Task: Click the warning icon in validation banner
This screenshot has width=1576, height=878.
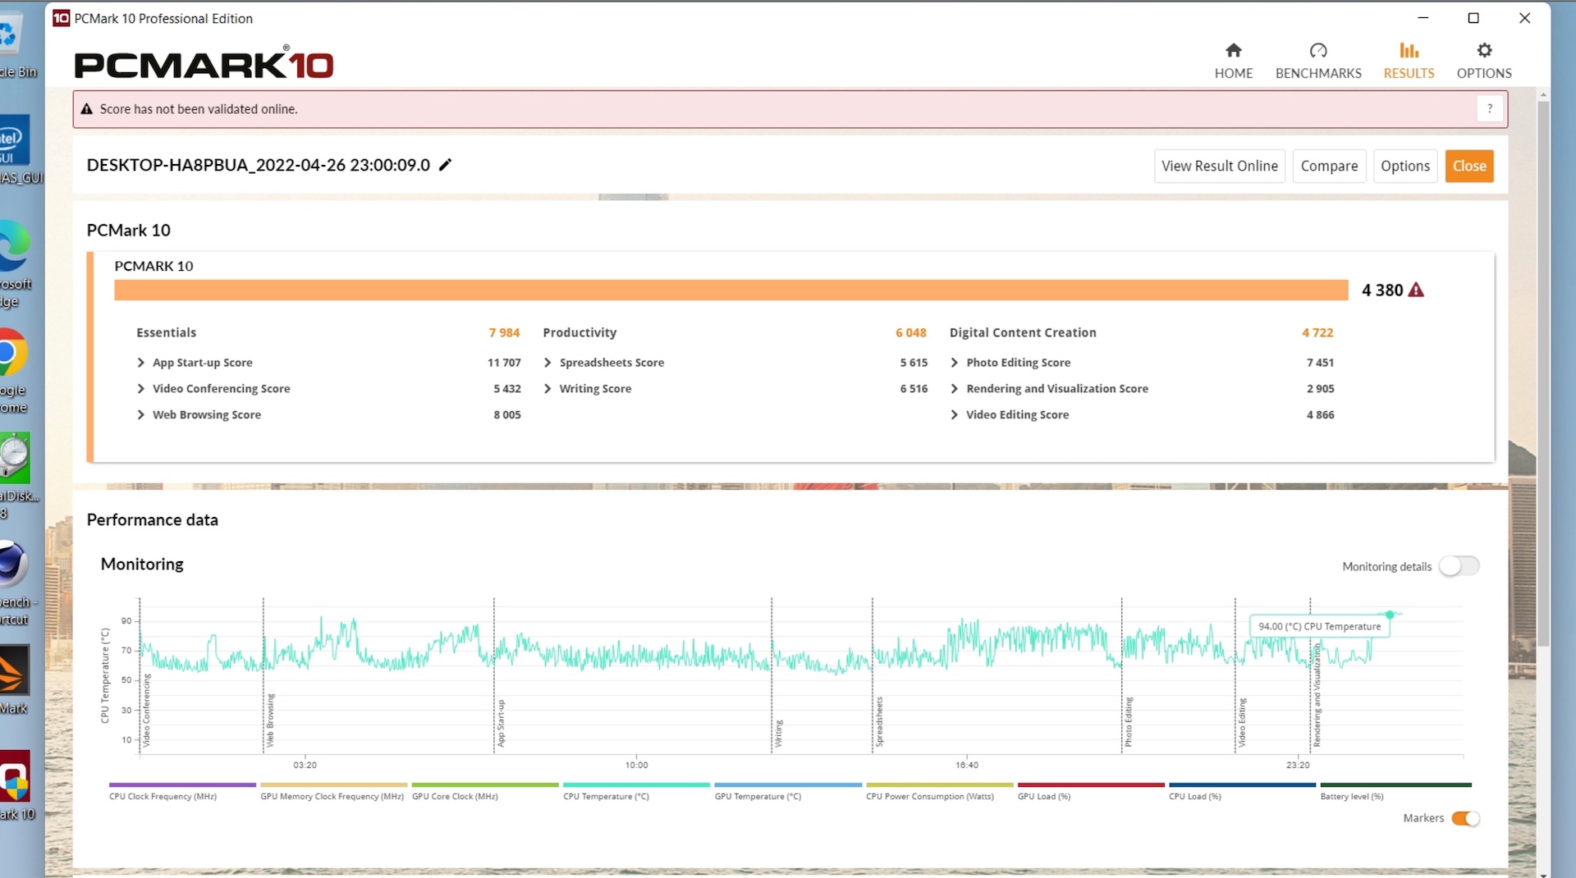Action: click(x=86, y=109)
